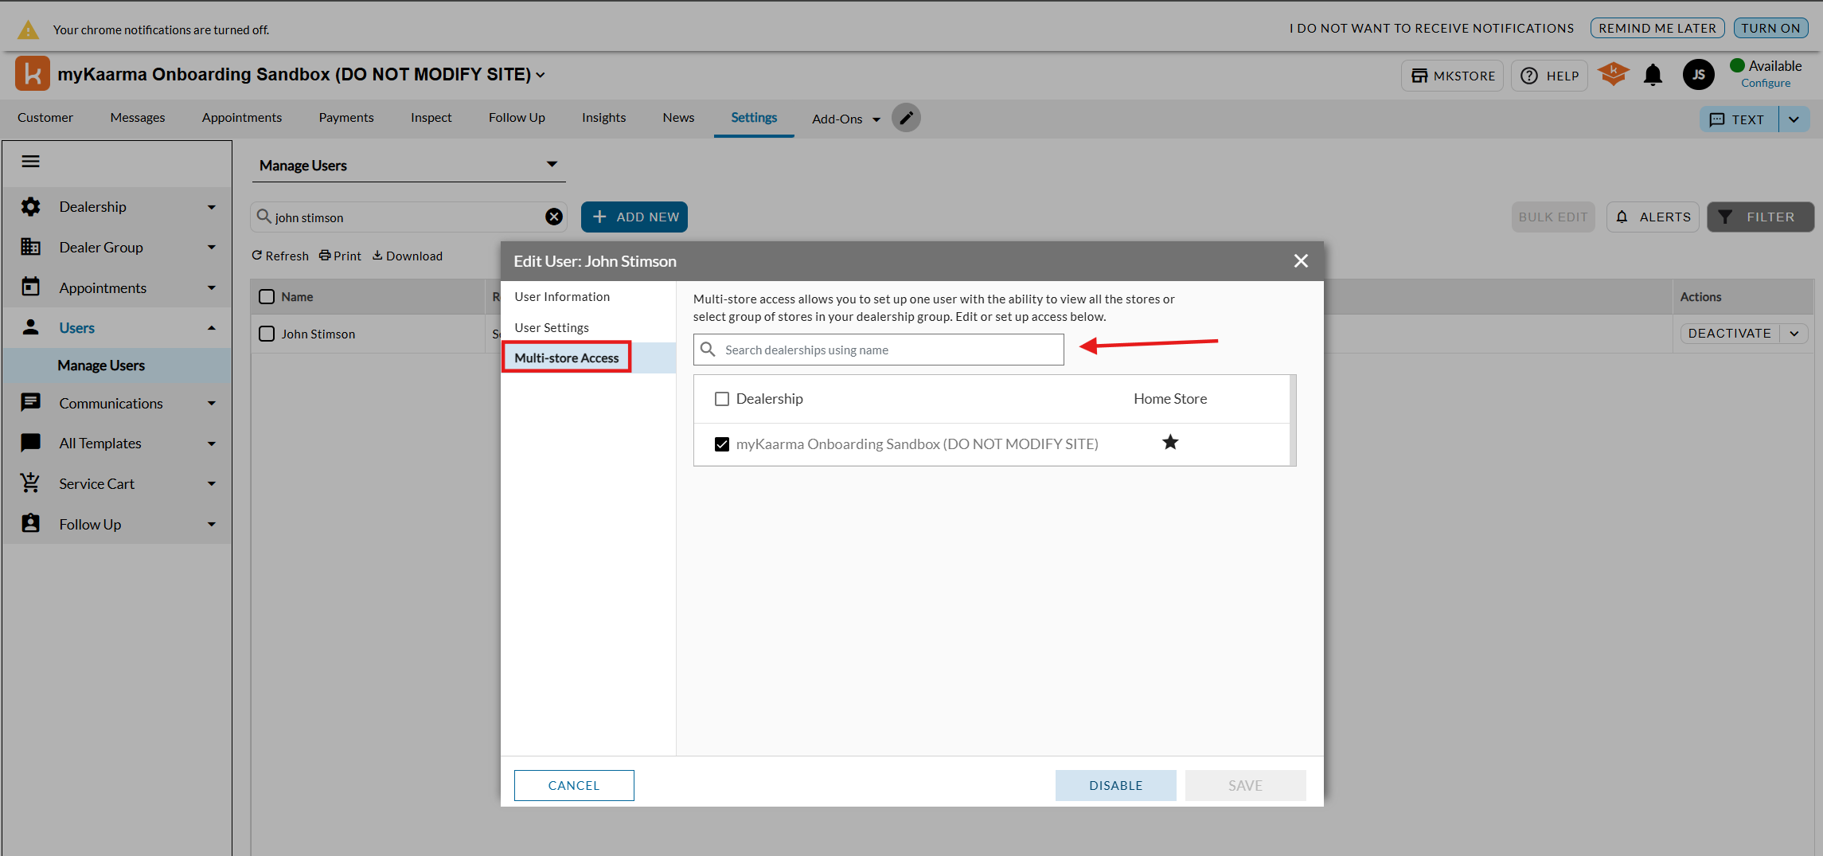The height and width of the screenshot is (856, 1823).
Task: Click the myKaarma orange logo icon
Action: tap(33, 74)
